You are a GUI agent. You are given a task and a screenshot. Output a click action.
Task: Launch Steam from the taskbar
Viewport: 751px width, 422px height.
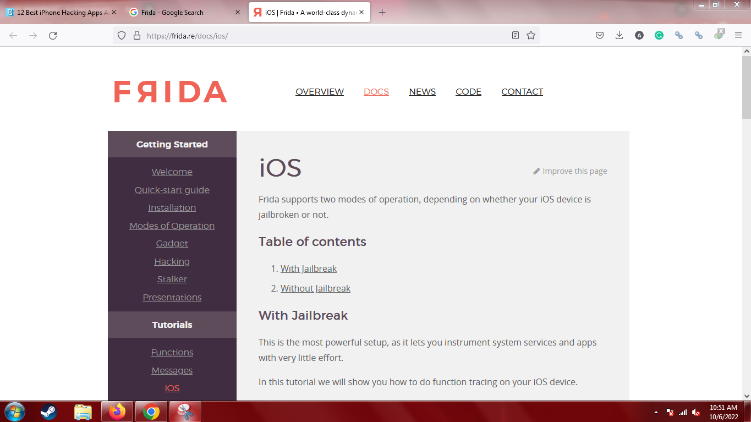pyautogui.click(x=48, y=412)
